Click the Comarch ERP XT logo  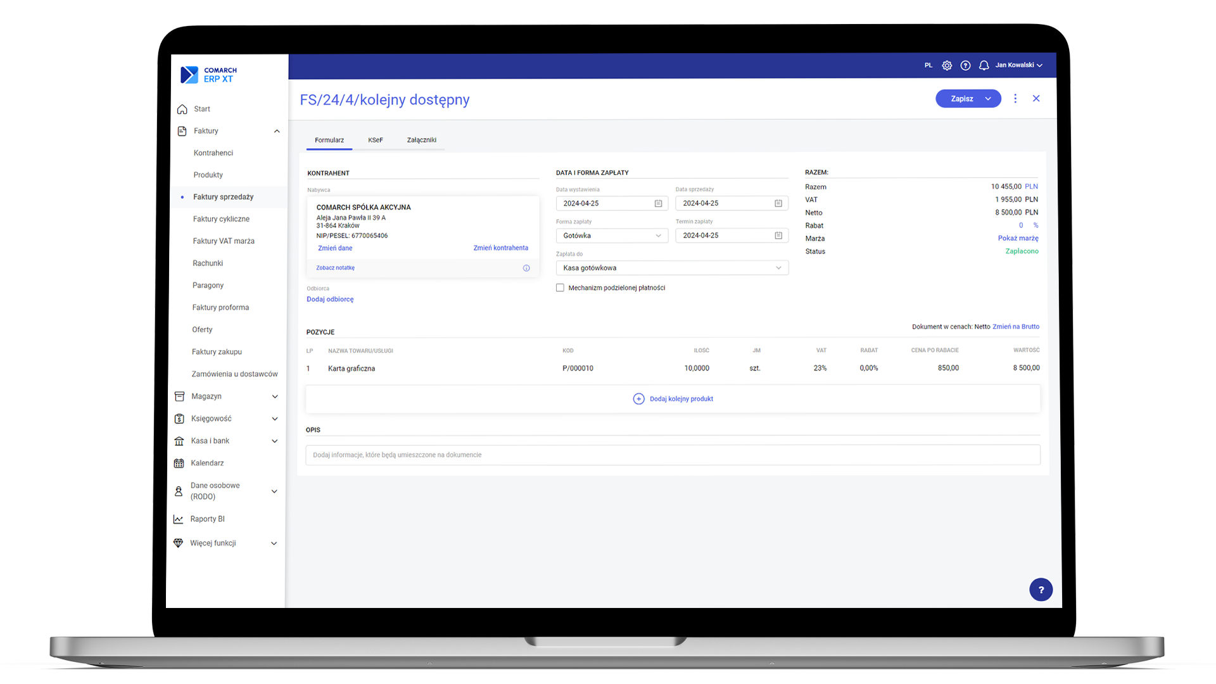[208, 75]
